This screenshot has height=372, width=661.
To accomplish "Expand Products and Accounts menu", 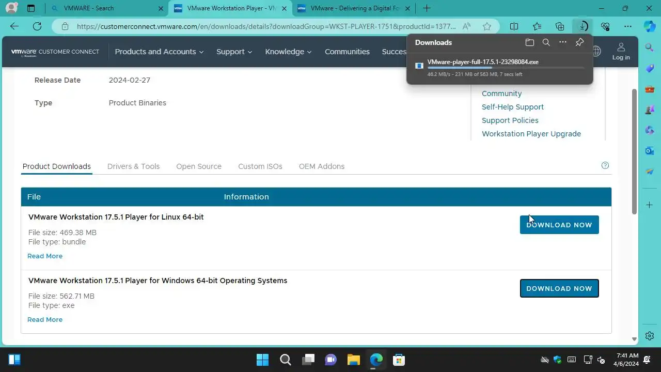I will (159, 52).
